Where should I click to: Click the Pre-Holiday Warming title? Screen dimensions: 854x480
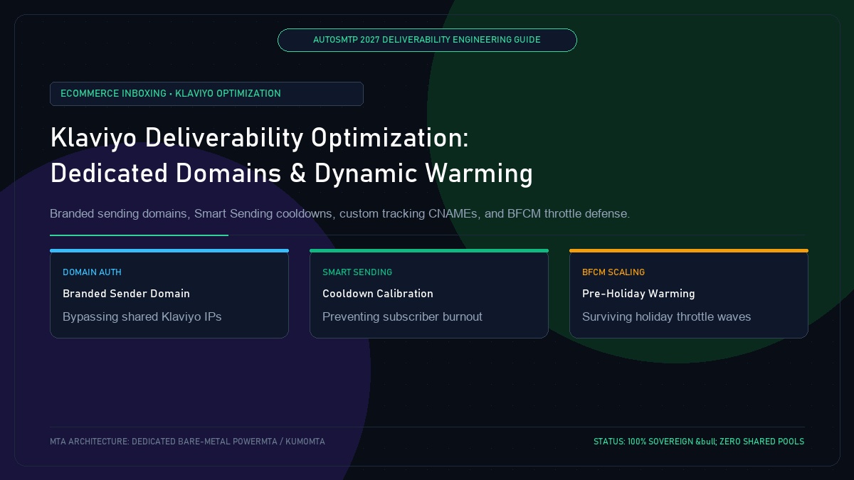point(638,294)
